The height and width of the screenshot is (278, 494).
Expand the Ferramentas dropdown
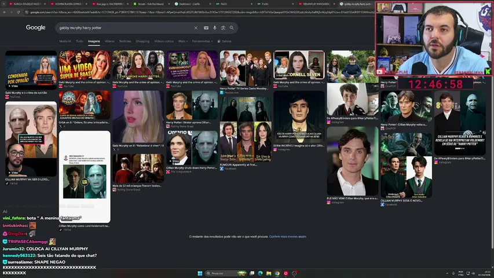[202, 41]
